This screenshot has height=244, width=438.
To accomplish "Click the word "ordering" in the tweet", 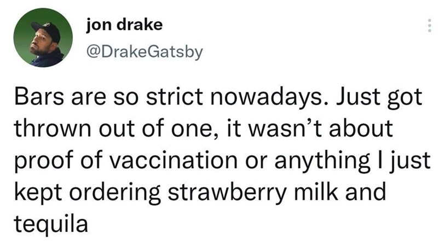I will [115, 193].
